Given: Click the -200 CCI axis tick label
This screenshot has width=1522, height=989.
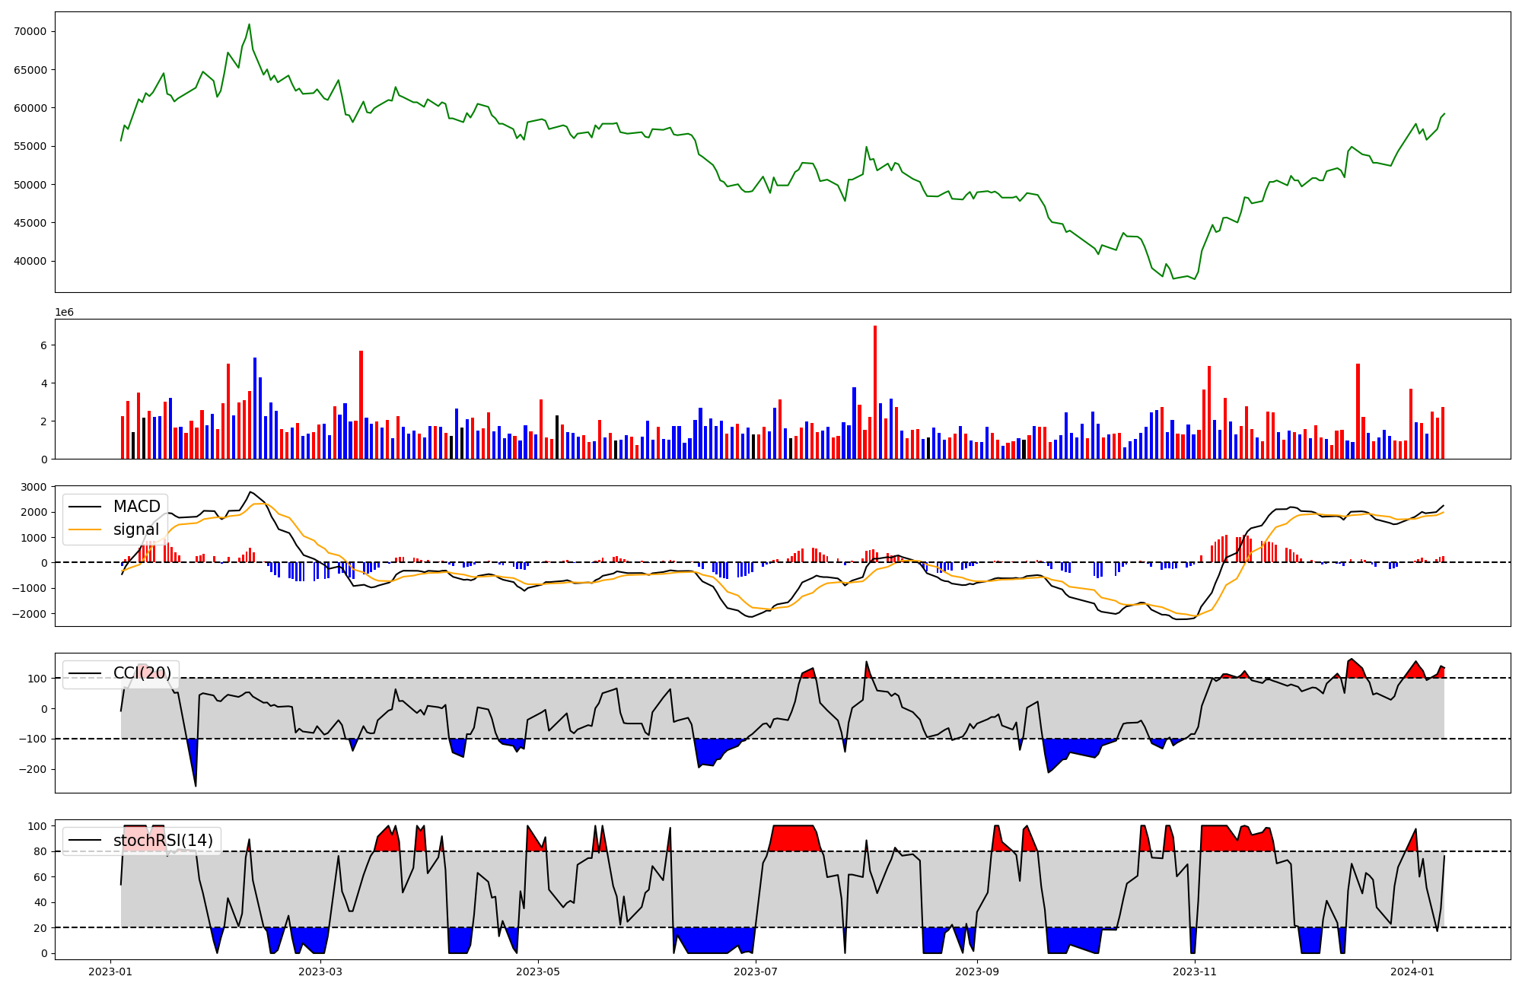Looking at the screenshot, I should coord(32,769).
